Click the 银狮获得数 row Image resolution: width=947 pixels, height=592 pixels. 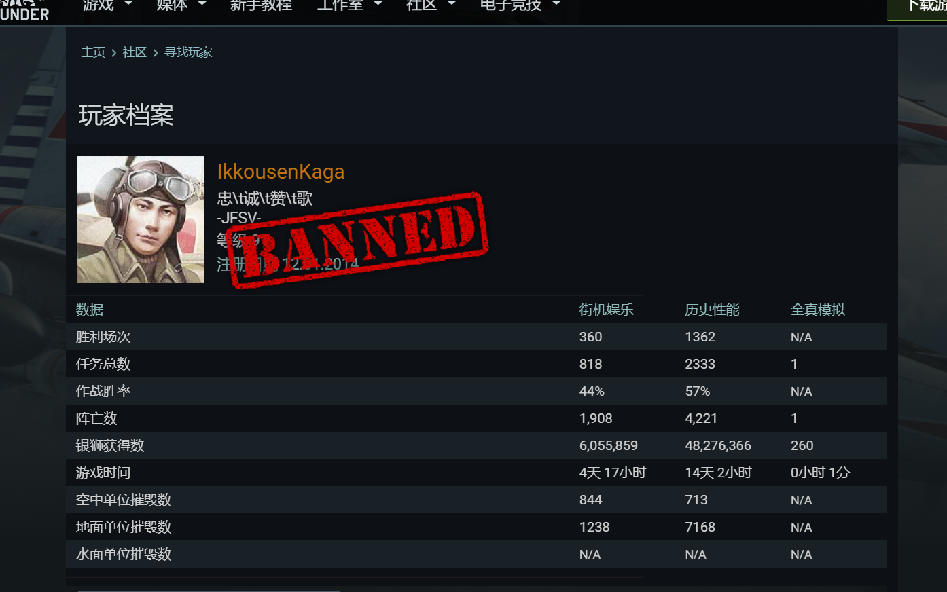(x=476, y=445)
